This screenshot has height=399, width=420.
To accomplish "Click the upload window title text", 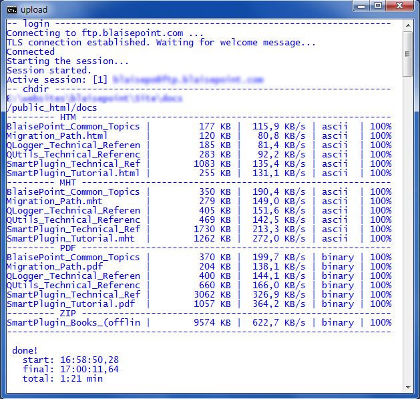I will coord(33,9).
